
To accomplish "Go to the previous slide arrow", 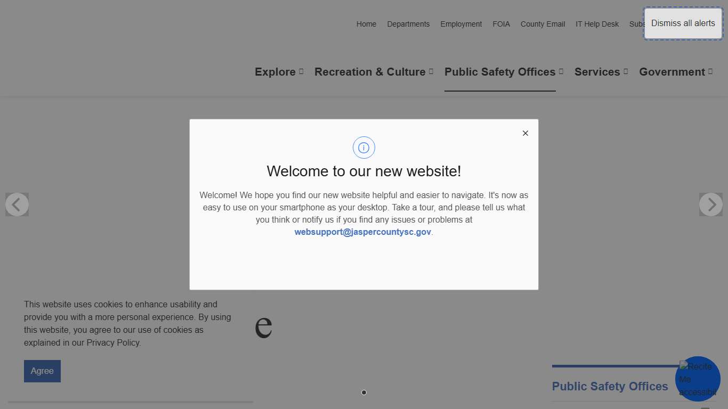I will coord(17,204).
